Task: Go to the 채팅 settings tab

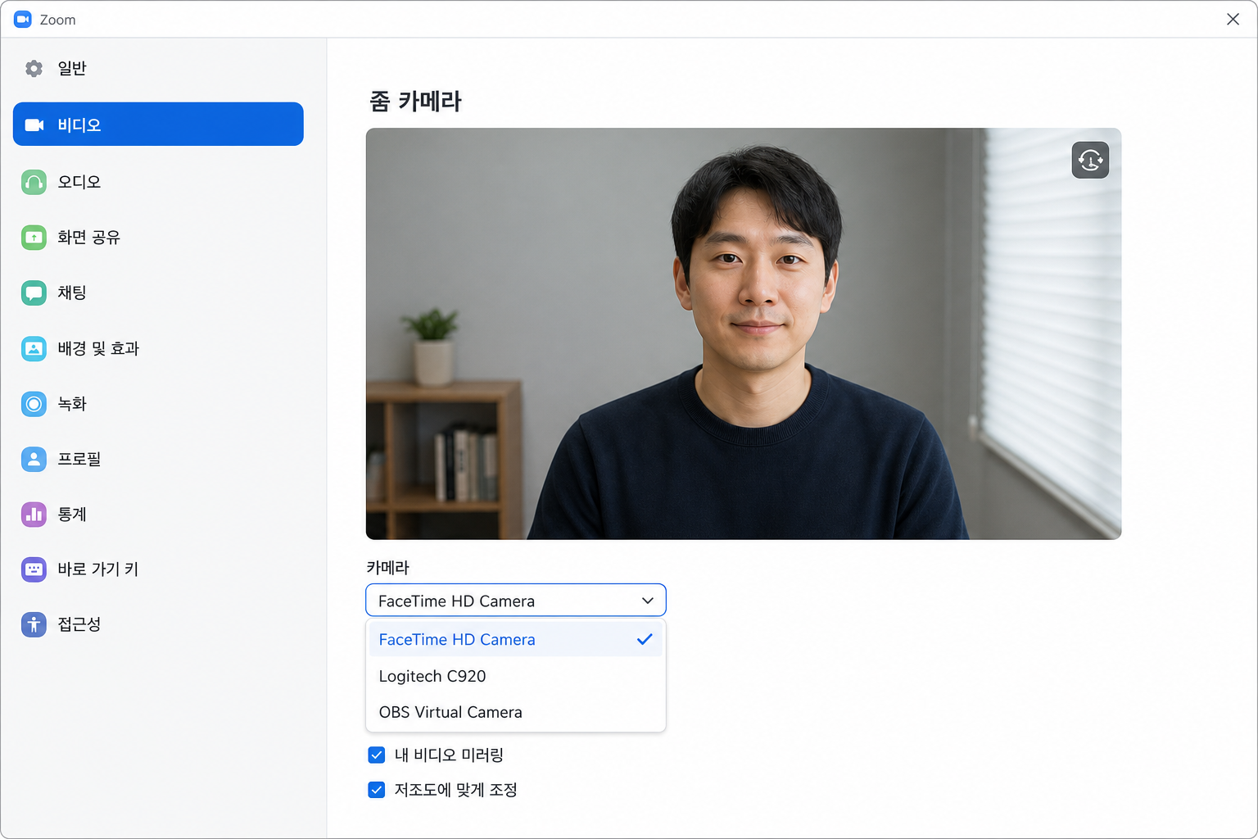Action: (x=158, y=293)
